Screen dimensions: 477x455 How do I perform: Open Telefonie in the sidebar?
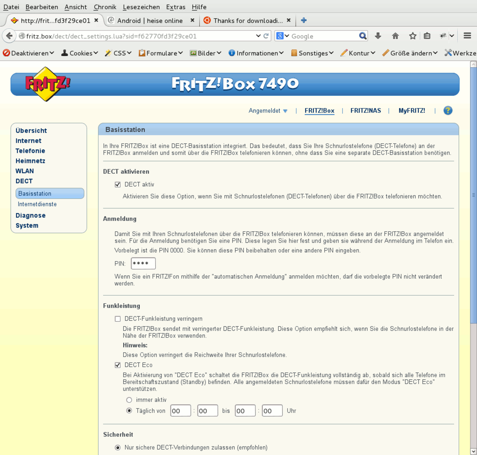pyautogui.click(x=30, y=151)
